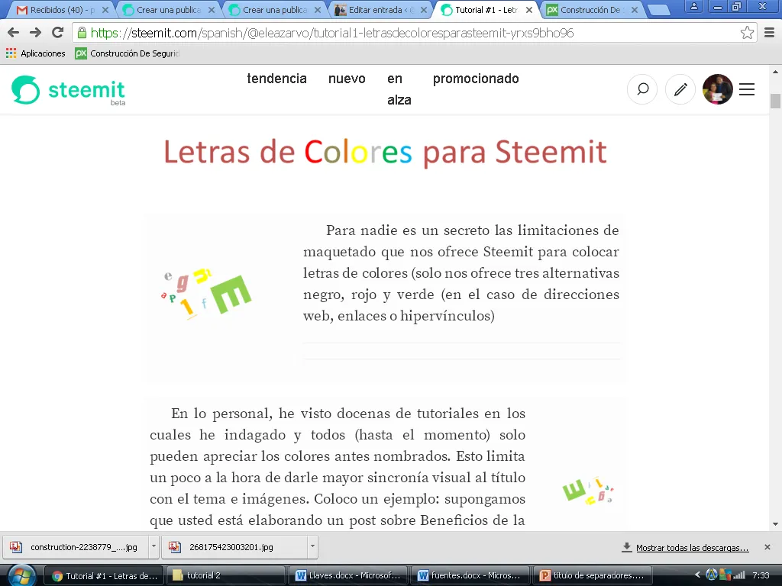Viewport: 782px width, 586px height.
Task: Expand options for construction-2238779 download
Action: point(153,547)
